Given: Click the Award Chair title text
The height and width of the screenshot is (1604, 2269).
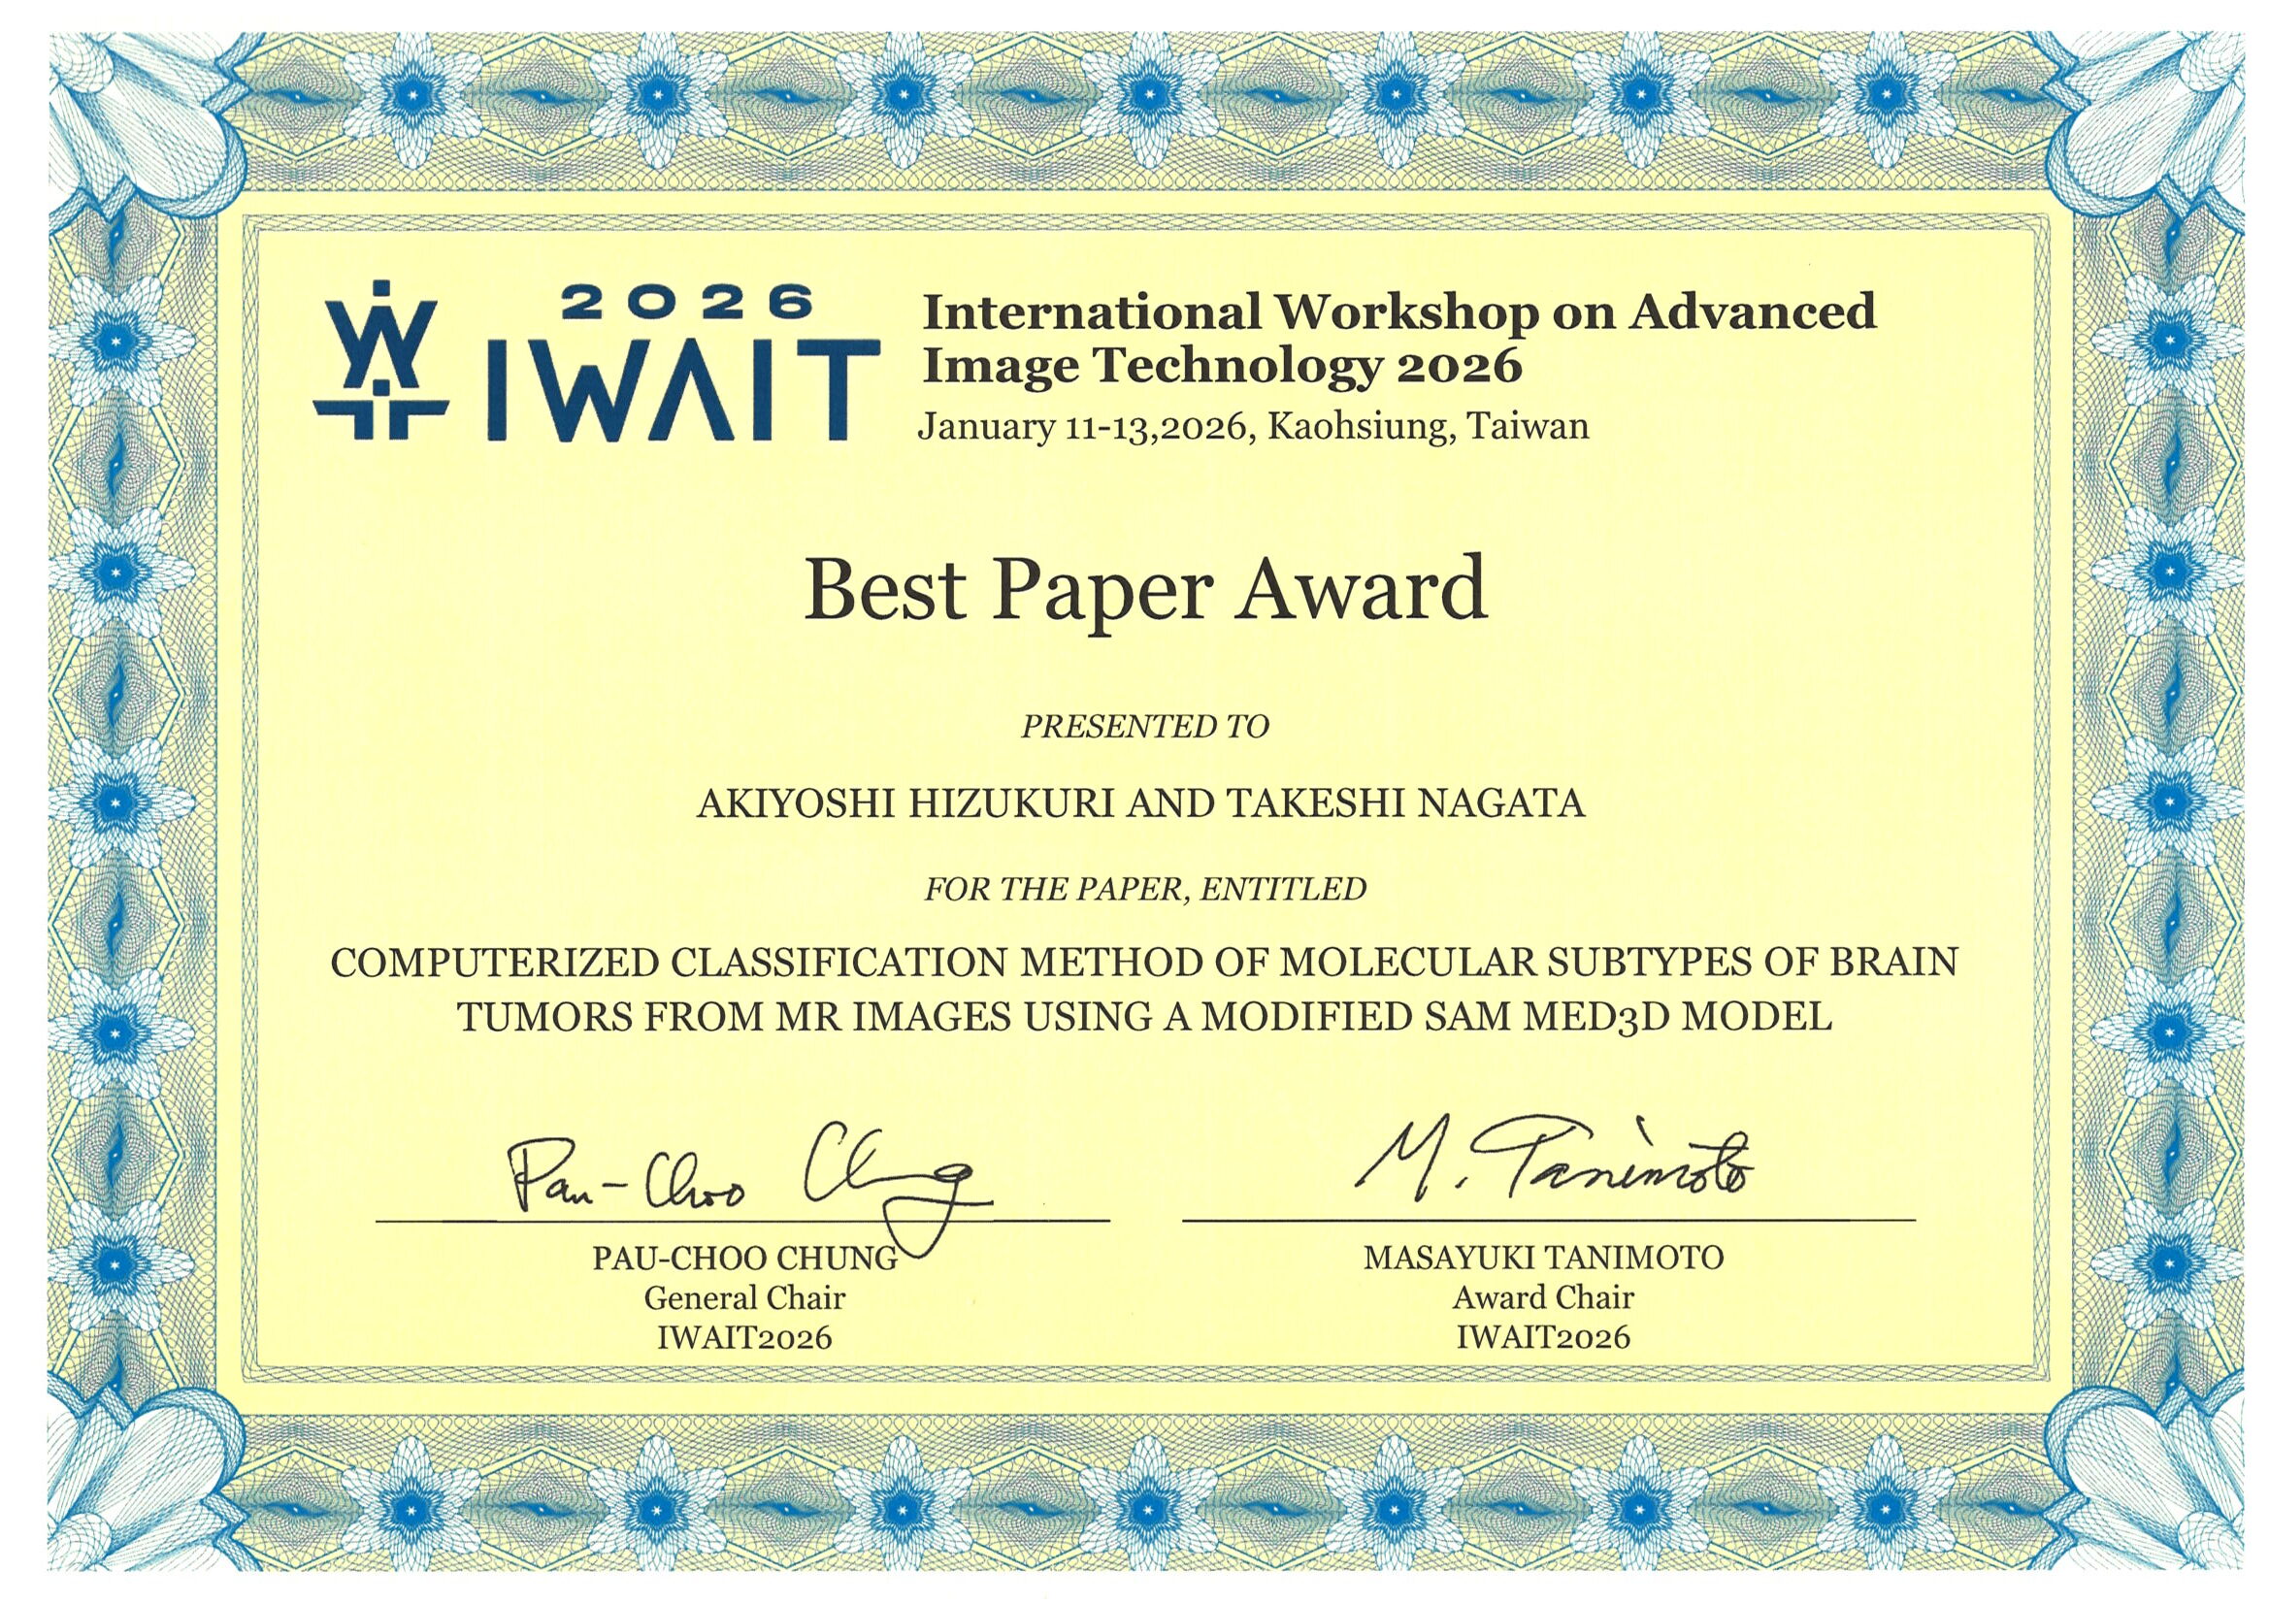Looking at the screenshot, I should [1544, 1296].
